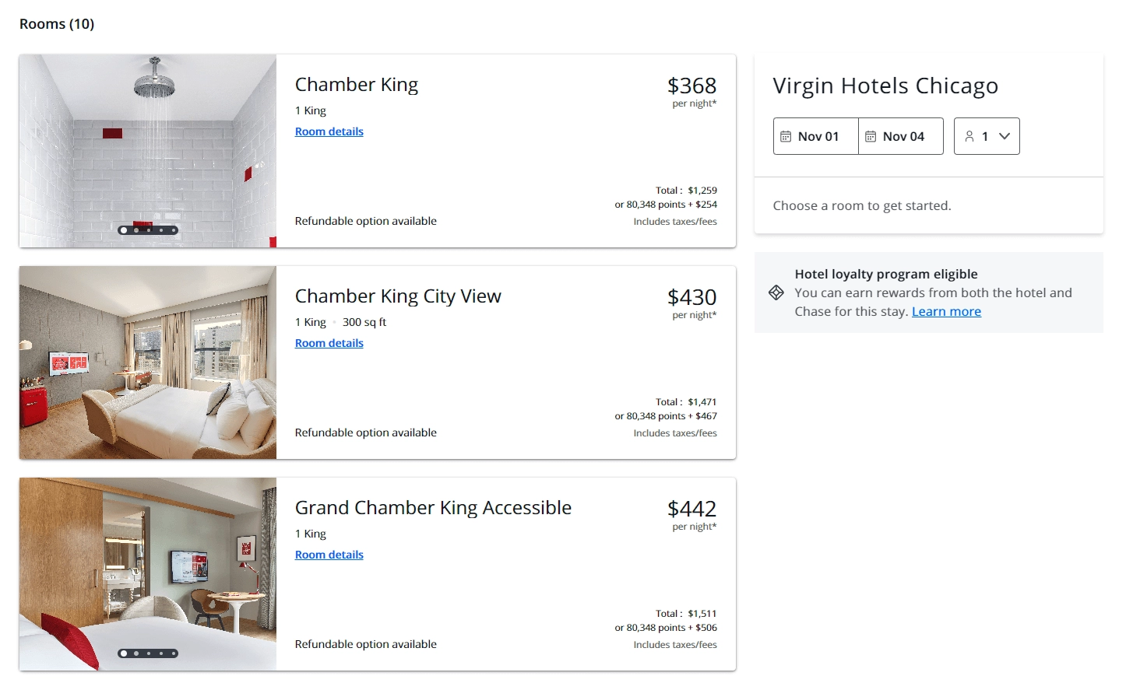Click the Nov 04 check-out calendar icon
This screenshot has width=1126, height=683.
click(873, 136)
